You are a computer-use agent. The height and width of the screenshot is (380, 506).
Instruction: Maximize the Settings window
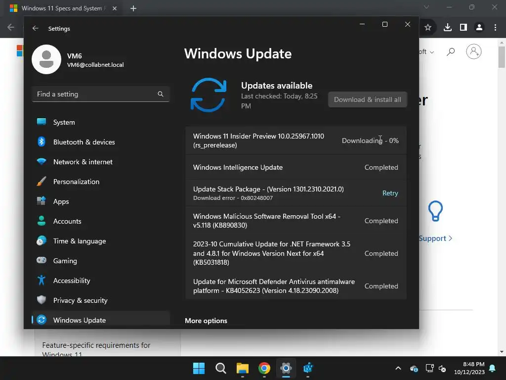click(x=384, y=24)
